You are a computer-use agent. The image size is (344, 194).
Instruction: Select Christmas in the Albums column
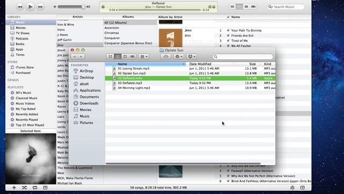112,33
